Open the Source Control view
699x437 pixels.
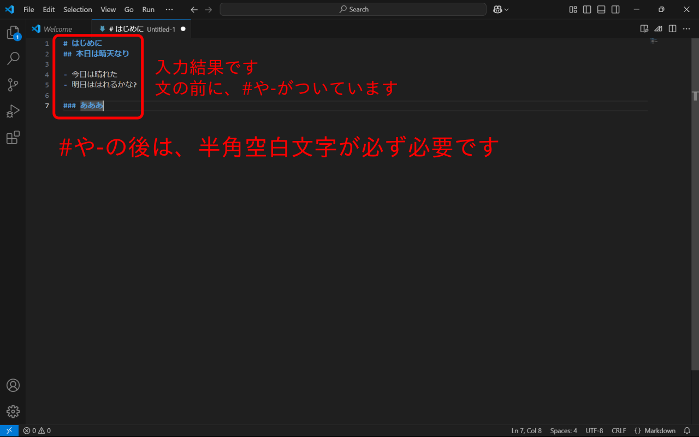point(13,85)
